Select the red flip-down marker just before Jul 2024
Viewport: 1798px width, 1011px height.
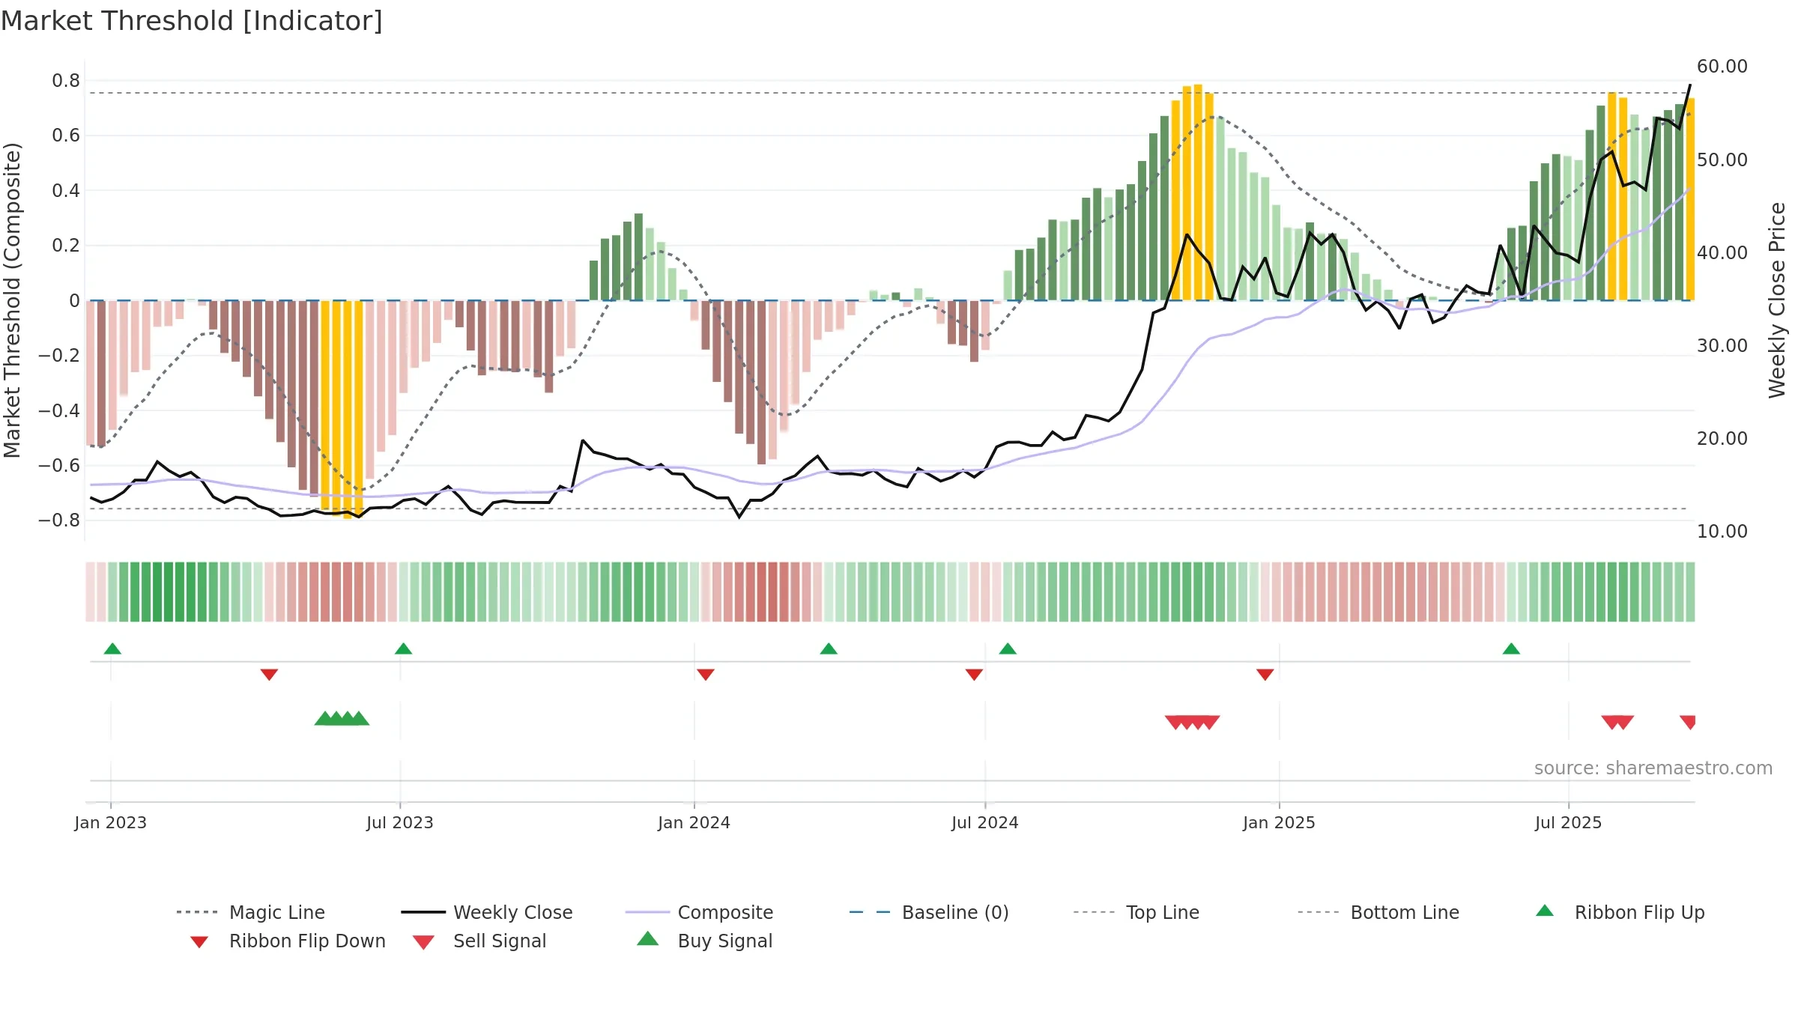tap(974, 675)
